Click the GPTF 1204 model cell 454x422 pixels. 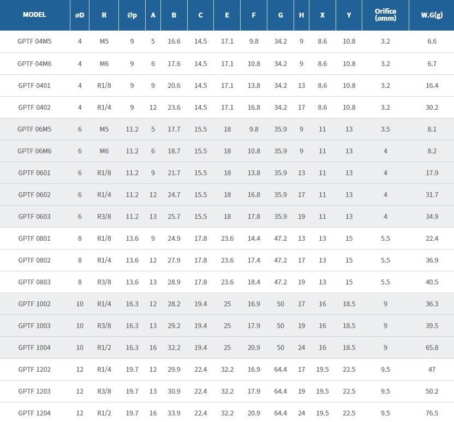coord(34,413)
